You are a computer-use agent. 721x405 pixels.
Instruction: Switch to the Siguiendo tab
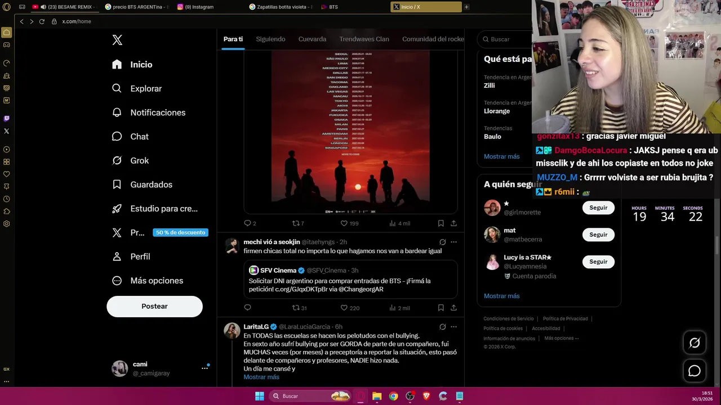(x=270, y=39)
